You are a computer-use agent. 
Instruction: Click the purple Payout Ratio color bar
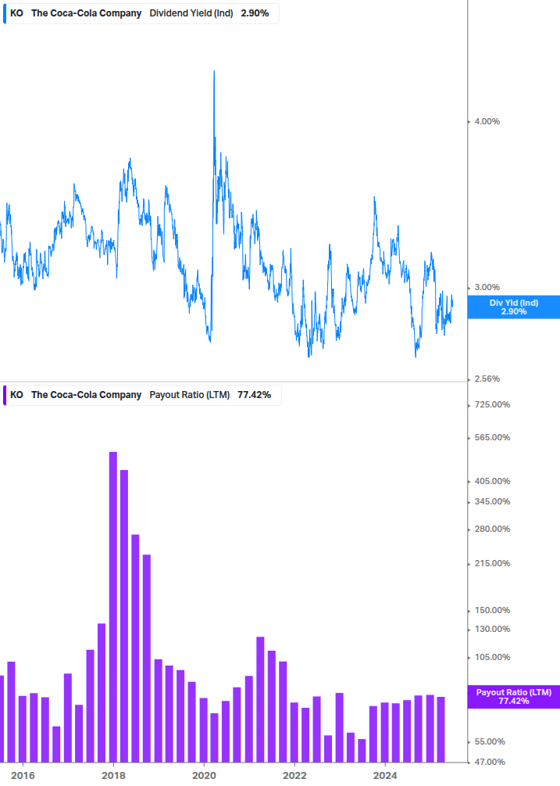click(5, 395)
